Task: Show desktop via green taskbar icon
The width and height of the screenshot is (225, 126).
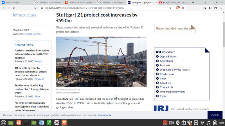Action: pyautogui.click(x=11, y=123)
